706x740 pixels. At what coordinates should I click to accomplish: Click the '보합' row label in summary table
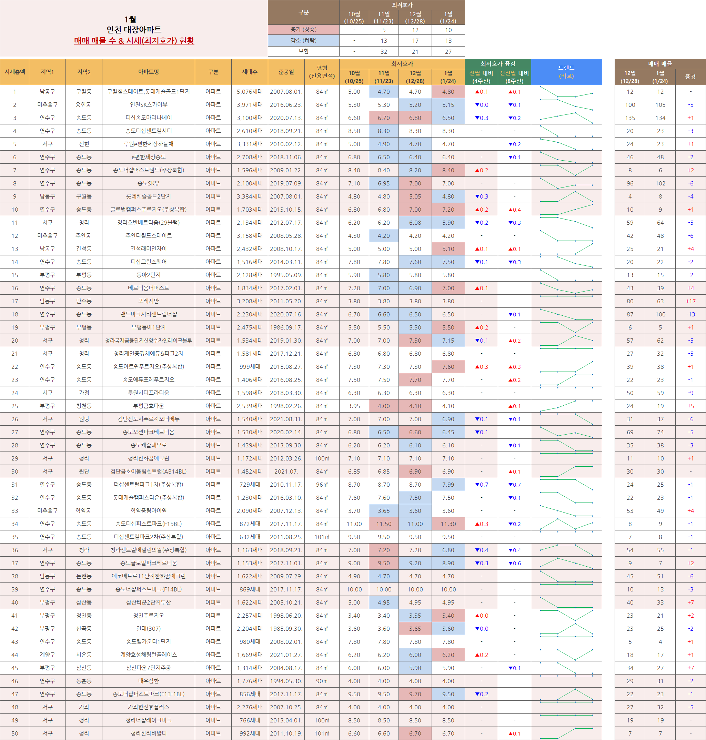coord(303,52)
